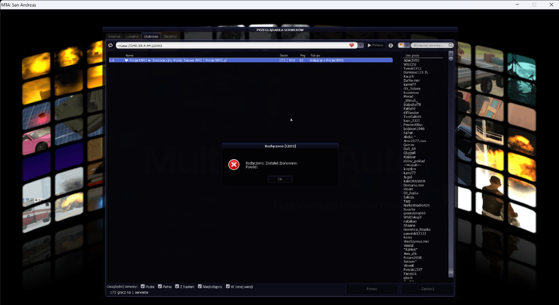Screen dimensions: 559x305
Task: Click the Pomoc button
Action: 372,289
